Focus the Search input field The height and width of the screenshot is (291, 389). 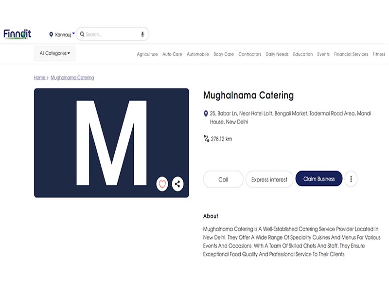coord(112,34)
